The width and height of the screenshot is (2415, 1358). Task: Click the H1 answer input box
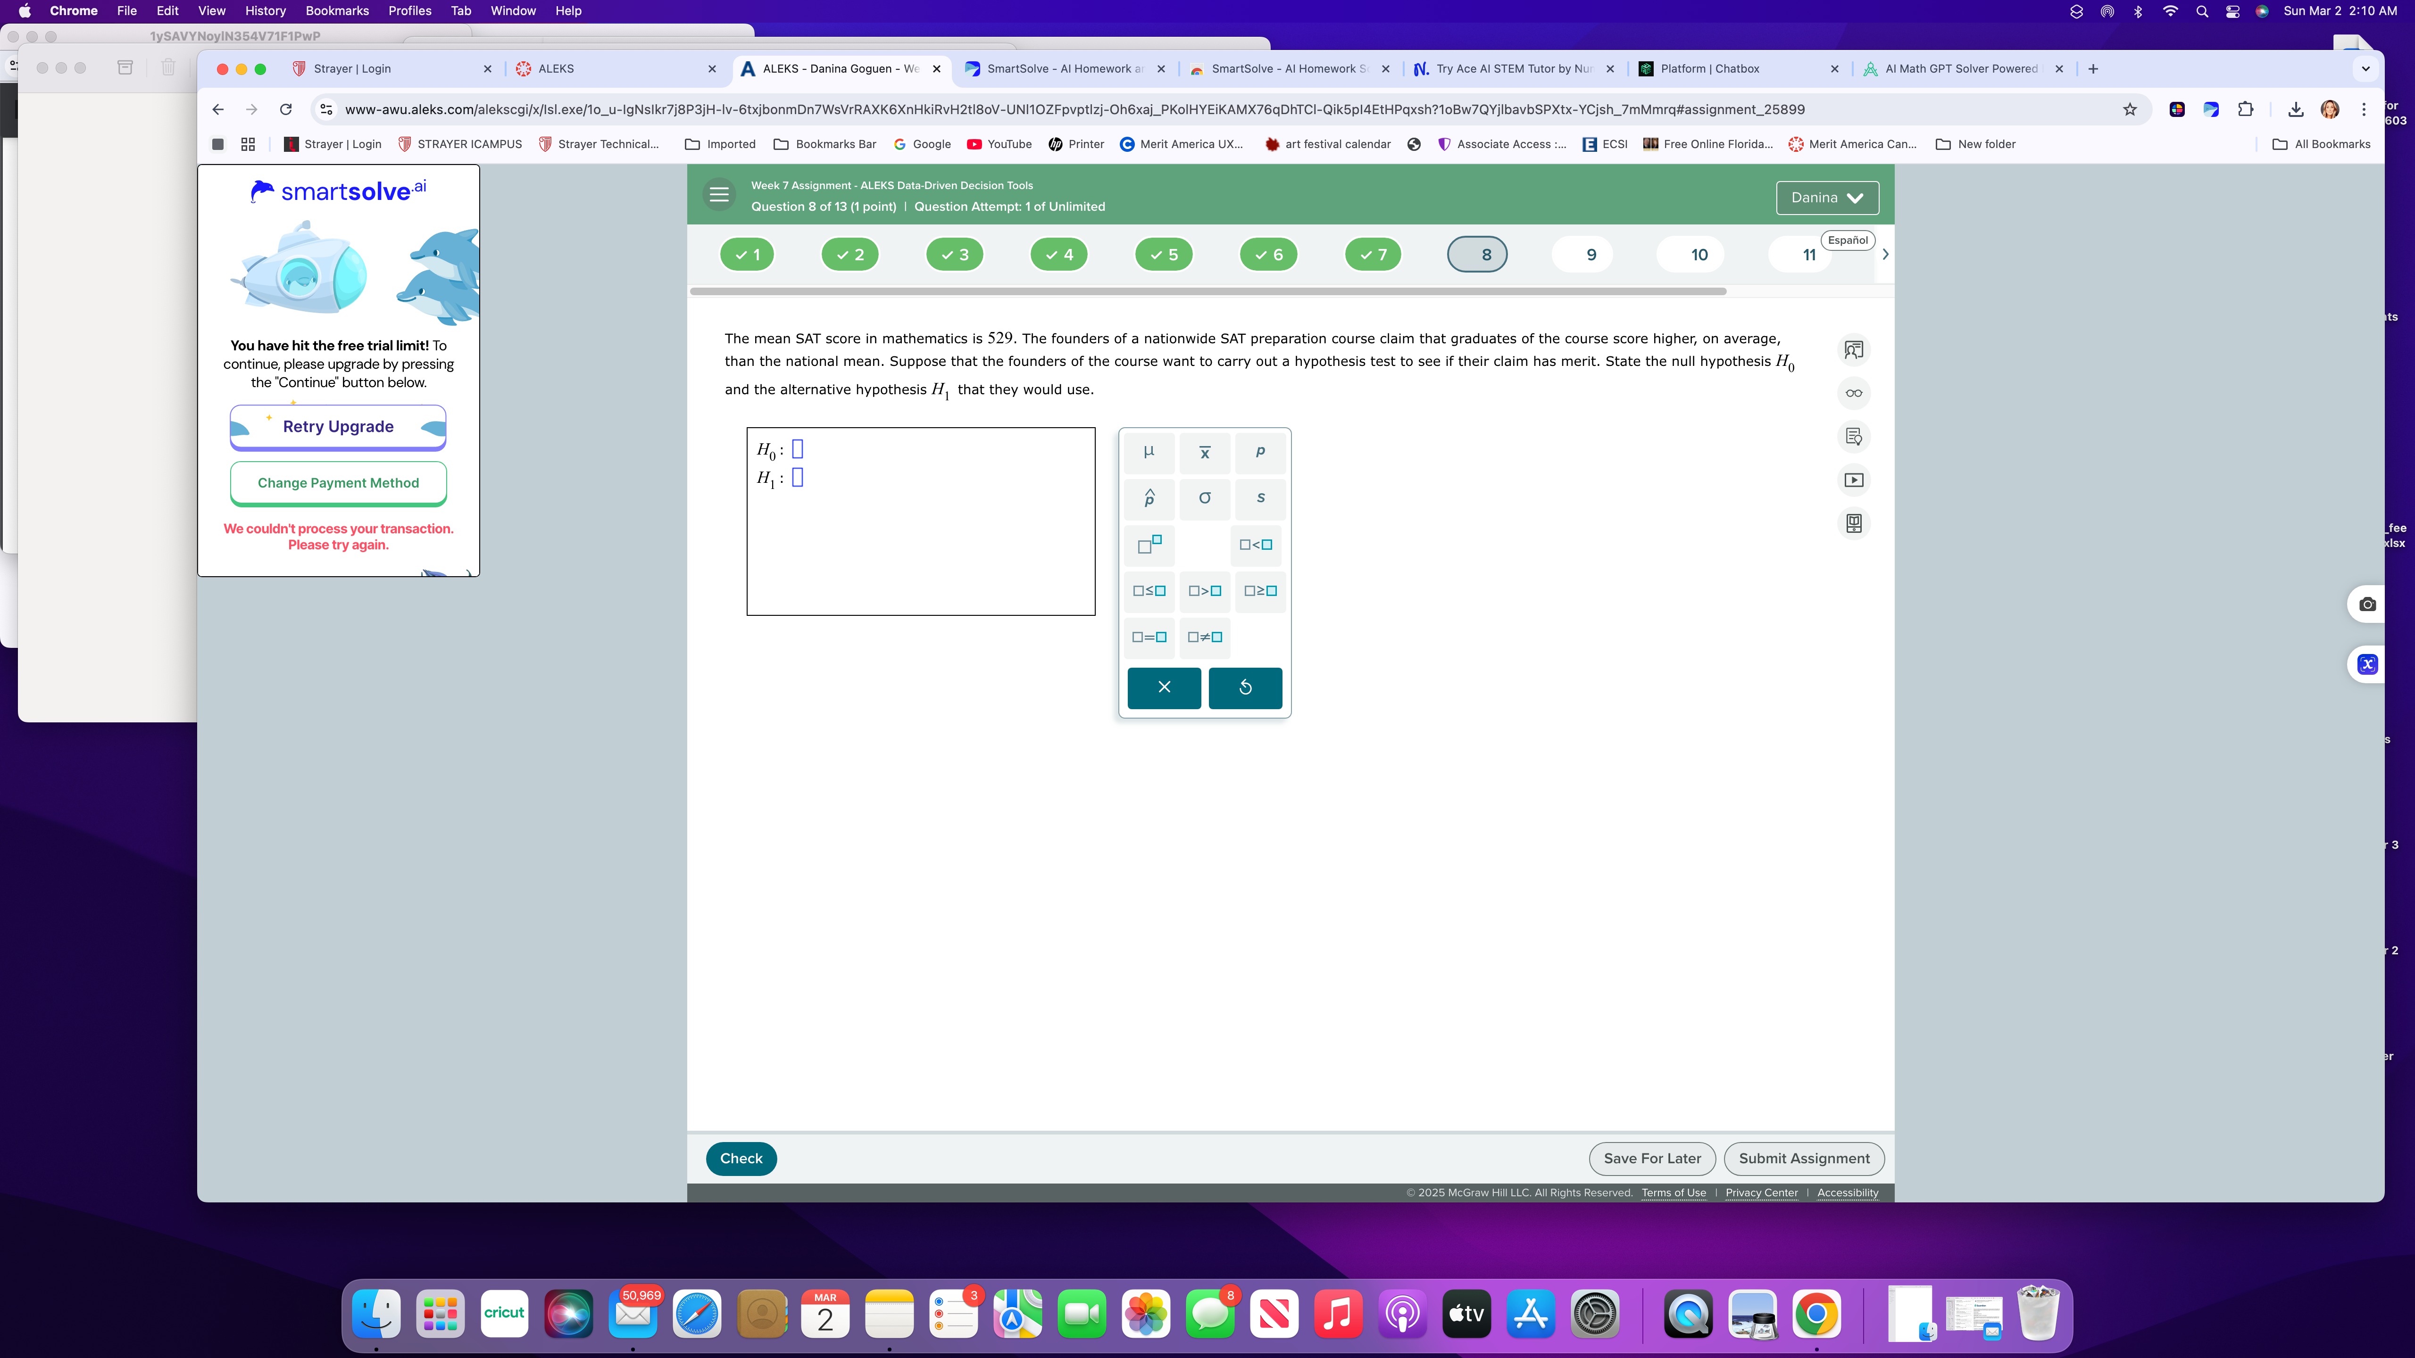point(798,477)
